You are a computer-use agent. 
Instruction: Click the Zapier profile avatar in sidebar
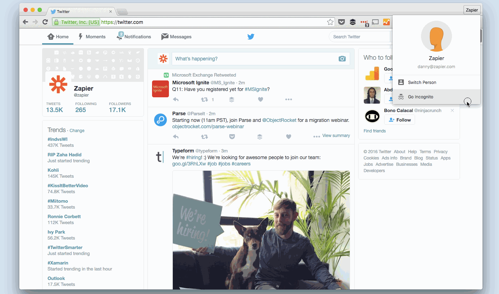click(x=58, y=84)
